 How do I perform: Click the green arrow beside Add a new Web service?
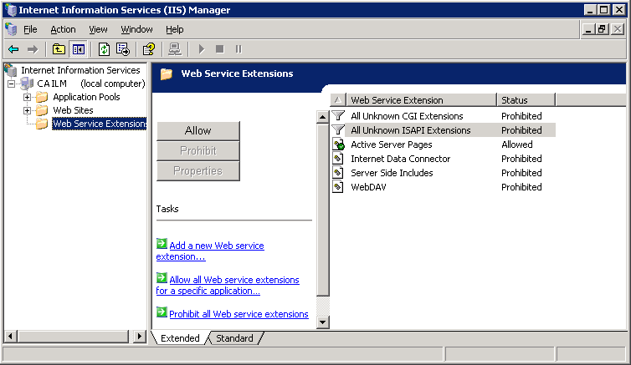(162, 244)
